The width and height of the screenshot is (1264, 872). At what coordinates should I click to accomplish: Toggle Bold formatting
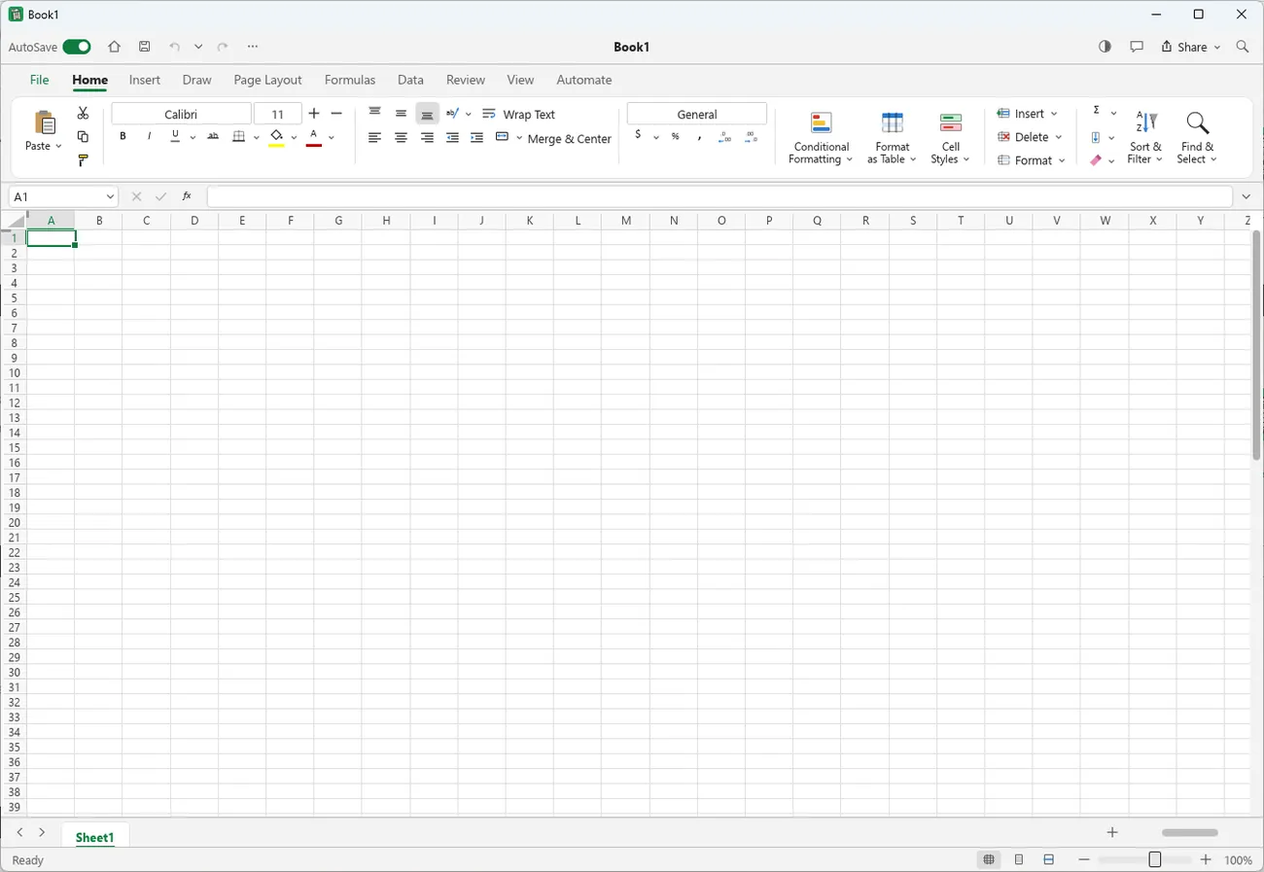[x=123, y=137]
